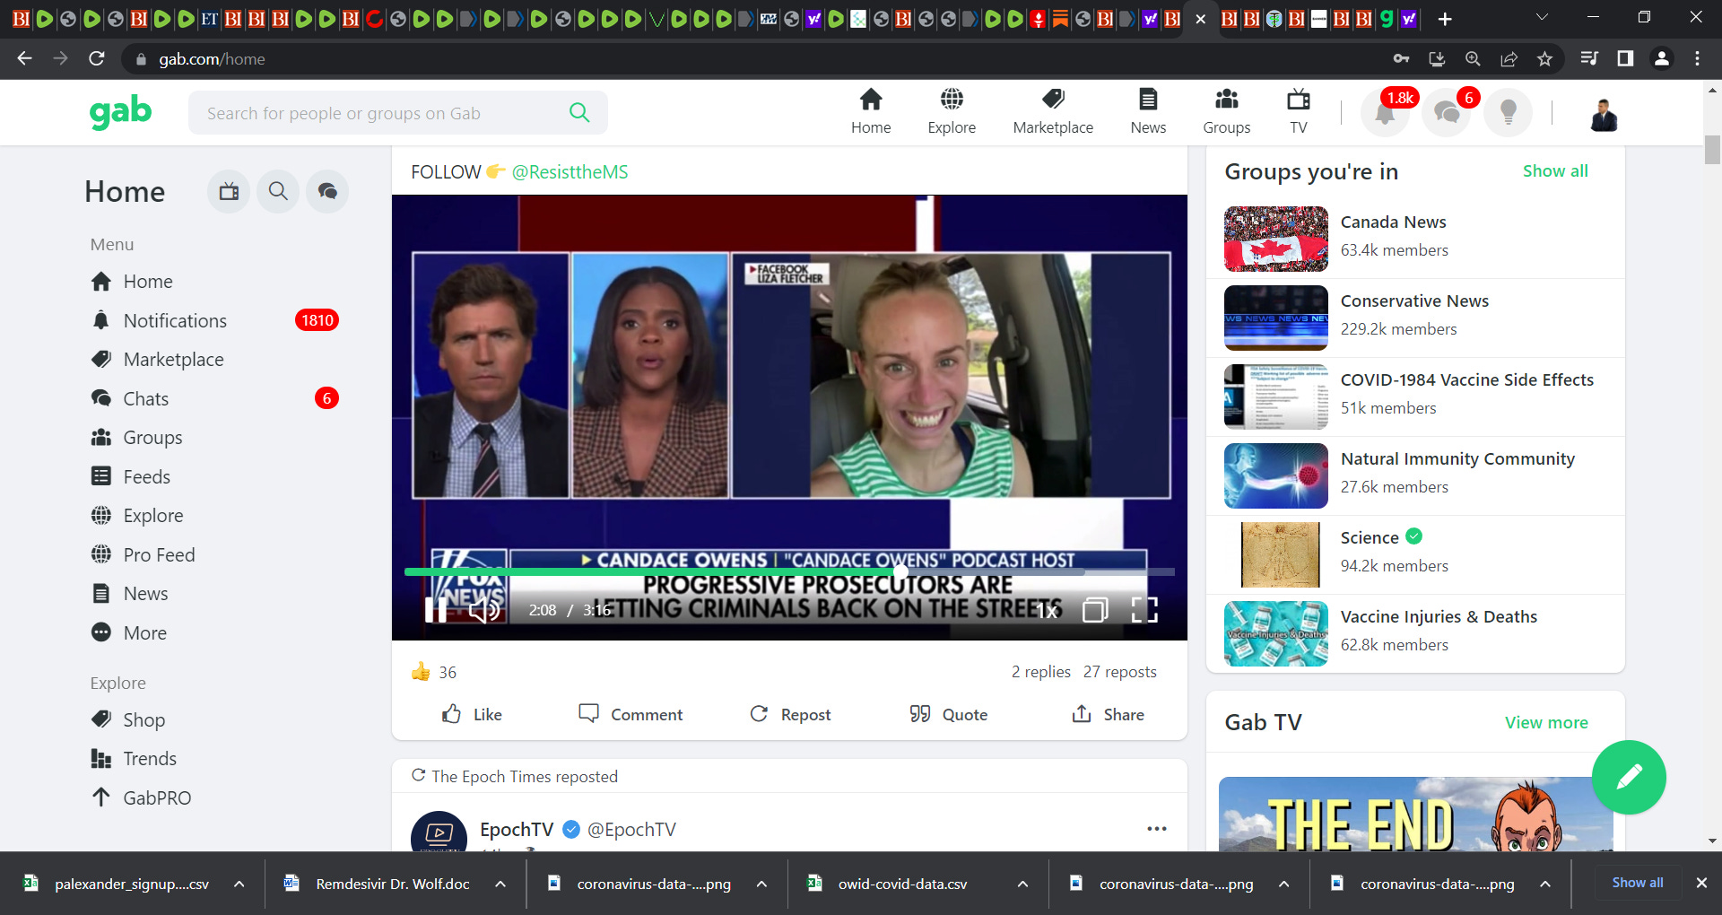Open TV in top navigation
This screenshot has width=1722, height=915.
pos(1298,112)
